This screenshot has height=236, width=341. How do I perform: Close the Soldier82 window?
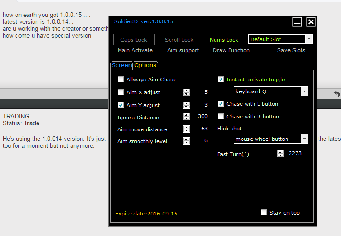pyautogui.click(x=311, y=21)
